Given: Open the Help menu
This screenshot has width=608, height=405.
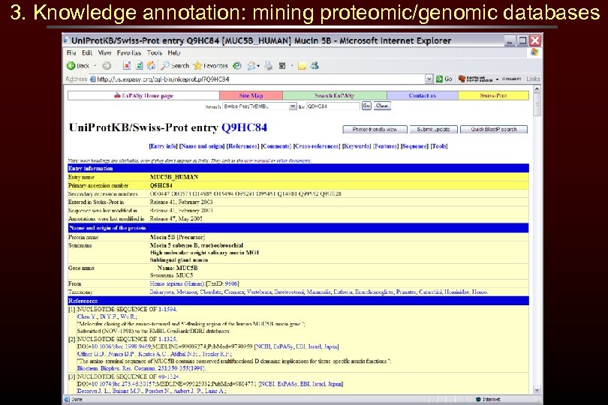Looking at the screenshot, I should (174, 52).
